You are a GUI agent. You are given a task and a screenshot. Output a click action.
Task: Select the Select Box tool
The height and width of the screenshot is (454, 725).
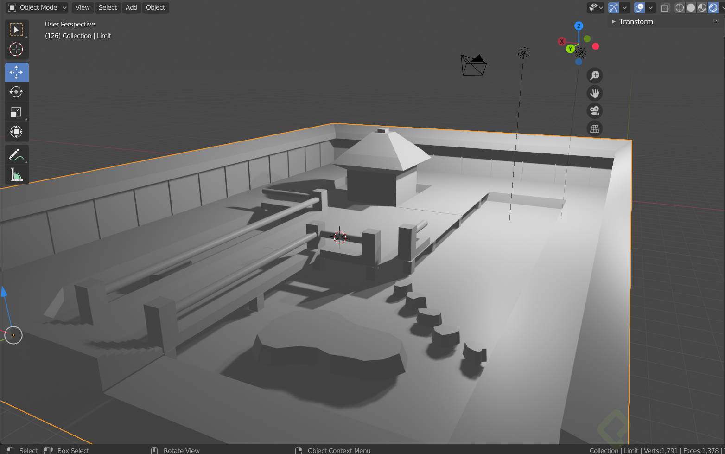point(16,30)
